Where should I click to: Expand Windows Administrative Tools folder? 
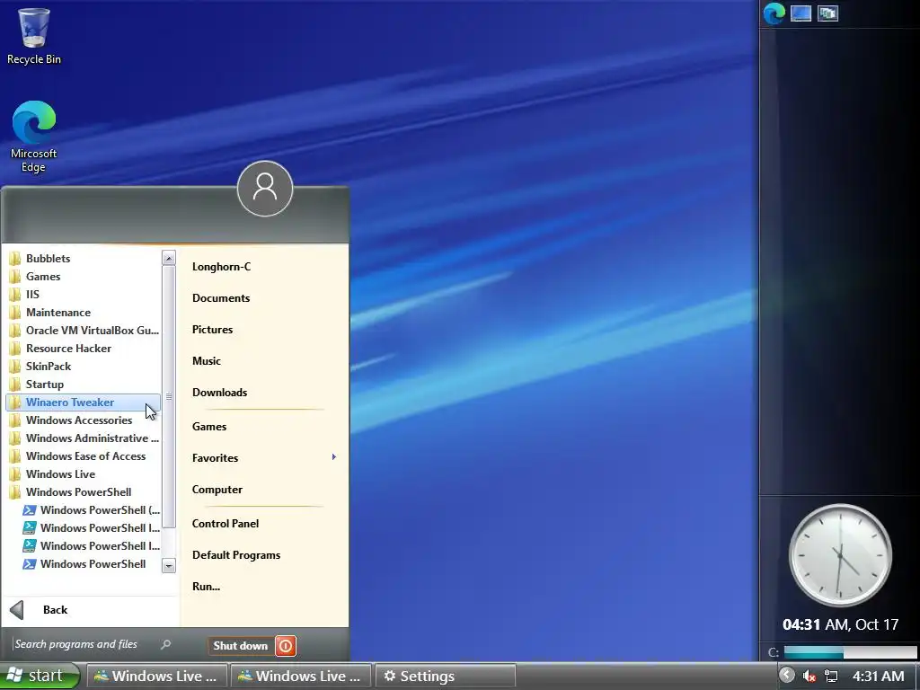pyautogui.click(x=82, y=438)
